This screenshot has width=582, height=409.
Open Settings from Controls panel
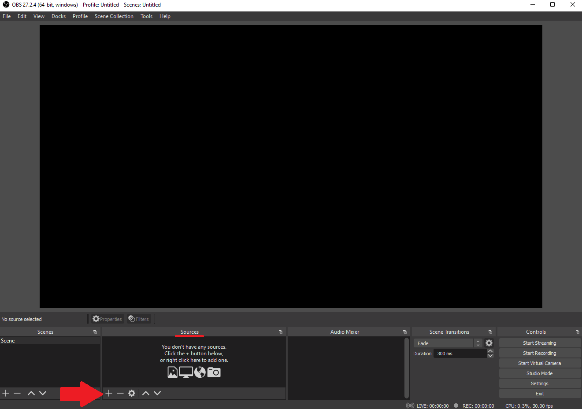540,383
